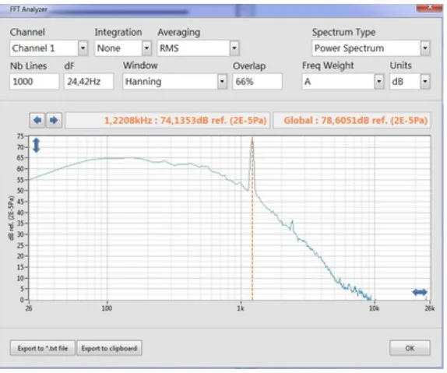Open the Channel 1 dropdown
Viewport: 447px width, 373px height.
(83, 48)
